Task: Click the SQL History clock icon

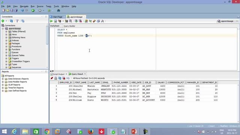Action: pos(98,21)
